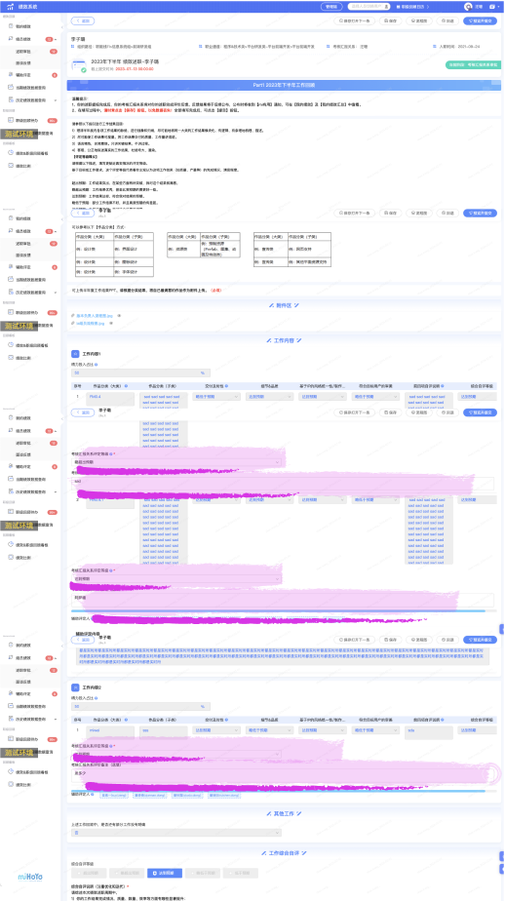Focus the user search field in top bar

(369, 6)
